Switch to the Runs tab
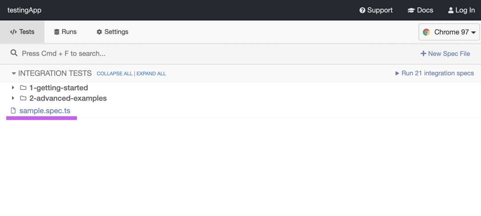The image size is (481, 216). 65,32
